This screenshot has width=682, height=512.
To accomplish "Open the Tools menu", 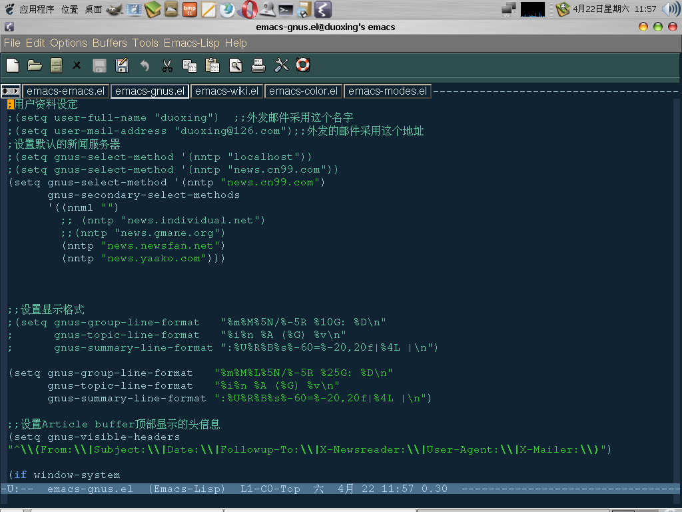I will pos(145,43).
